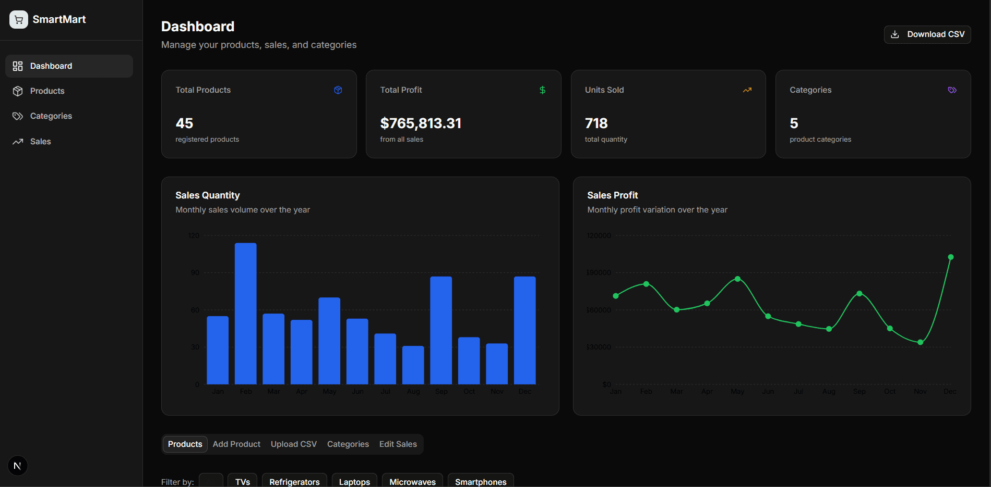Download the CSV report

[927, 34]
